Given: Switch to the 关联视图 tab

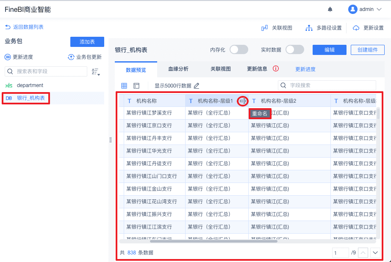Looking at the screenshot, I should [x=221, y=69].
